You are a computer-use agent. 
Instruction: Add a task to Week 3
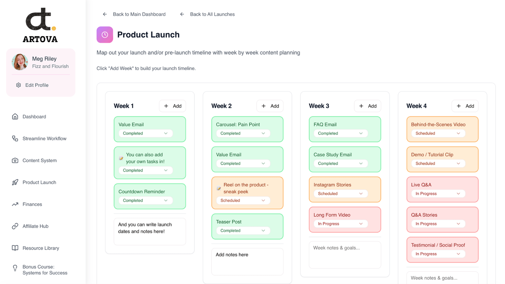pyautogui.click(x=367, y=106)
